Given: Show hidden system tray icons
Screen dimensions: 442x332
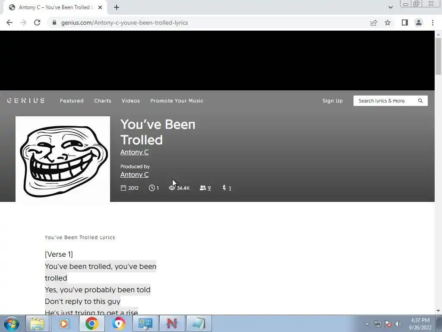Looking at the screenshot, I should tap(367, 324).
